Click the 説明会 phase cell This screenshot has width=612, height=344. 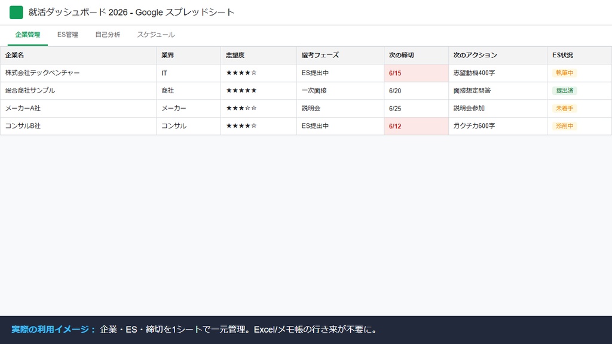[340, 109]
